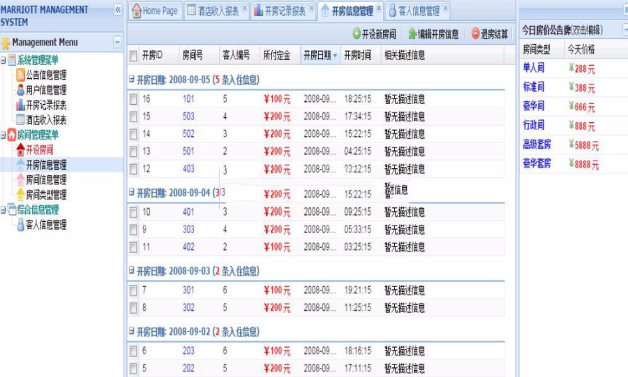The height and width of the screenshot is (377, 628).
Task: Check the row for room 302
Action: point(133,308)
